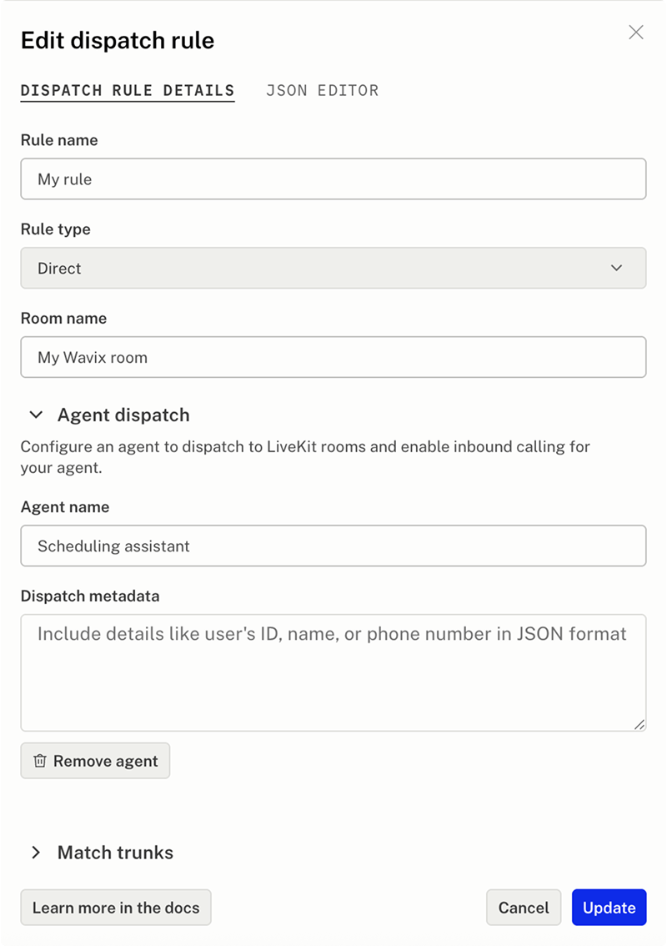Open Learn more in the docs
This screenshot has height=946, width=667.
point(116,908)
